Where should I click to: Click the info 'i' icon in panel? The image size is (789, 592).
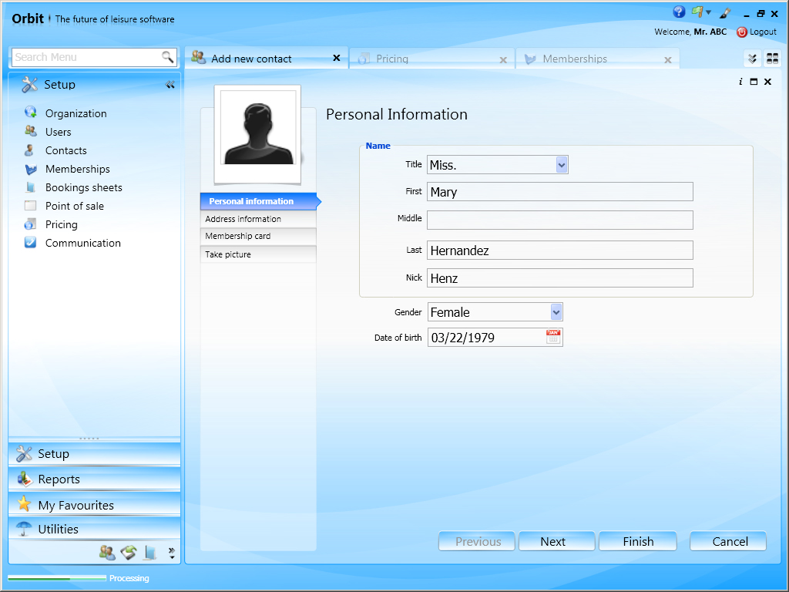point(740,82)
